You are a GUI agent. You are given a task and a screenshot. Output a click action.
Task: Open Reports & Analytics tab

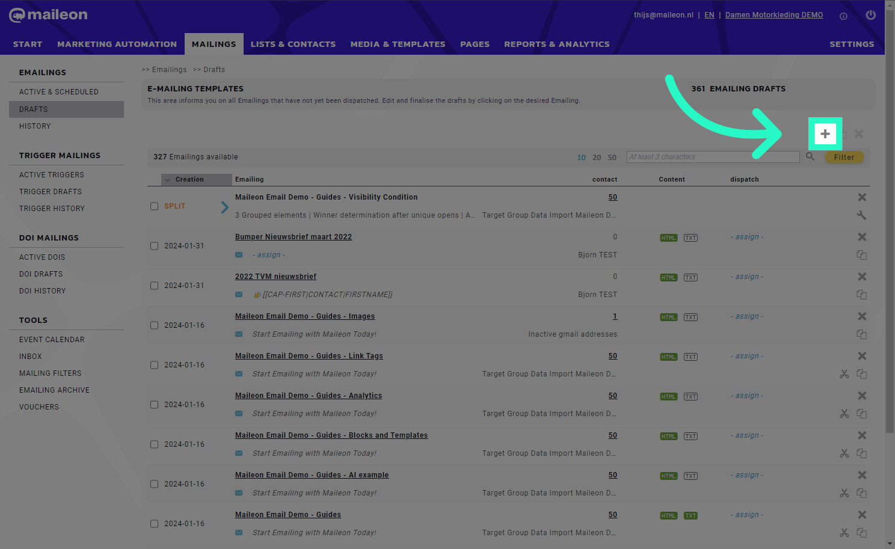(x=556, y=44)
